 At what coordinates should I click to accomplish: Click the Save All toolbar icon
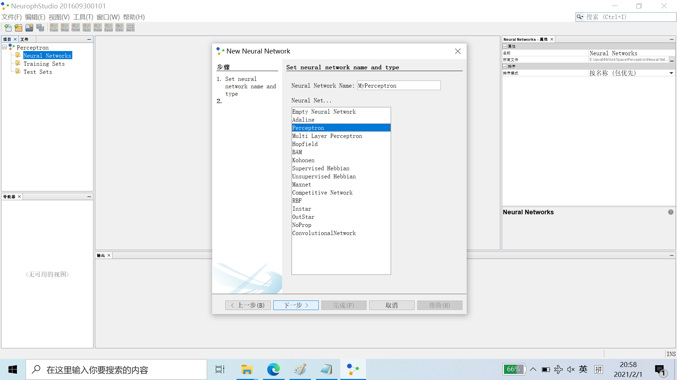pyautogui.click(x=40, y=27)
